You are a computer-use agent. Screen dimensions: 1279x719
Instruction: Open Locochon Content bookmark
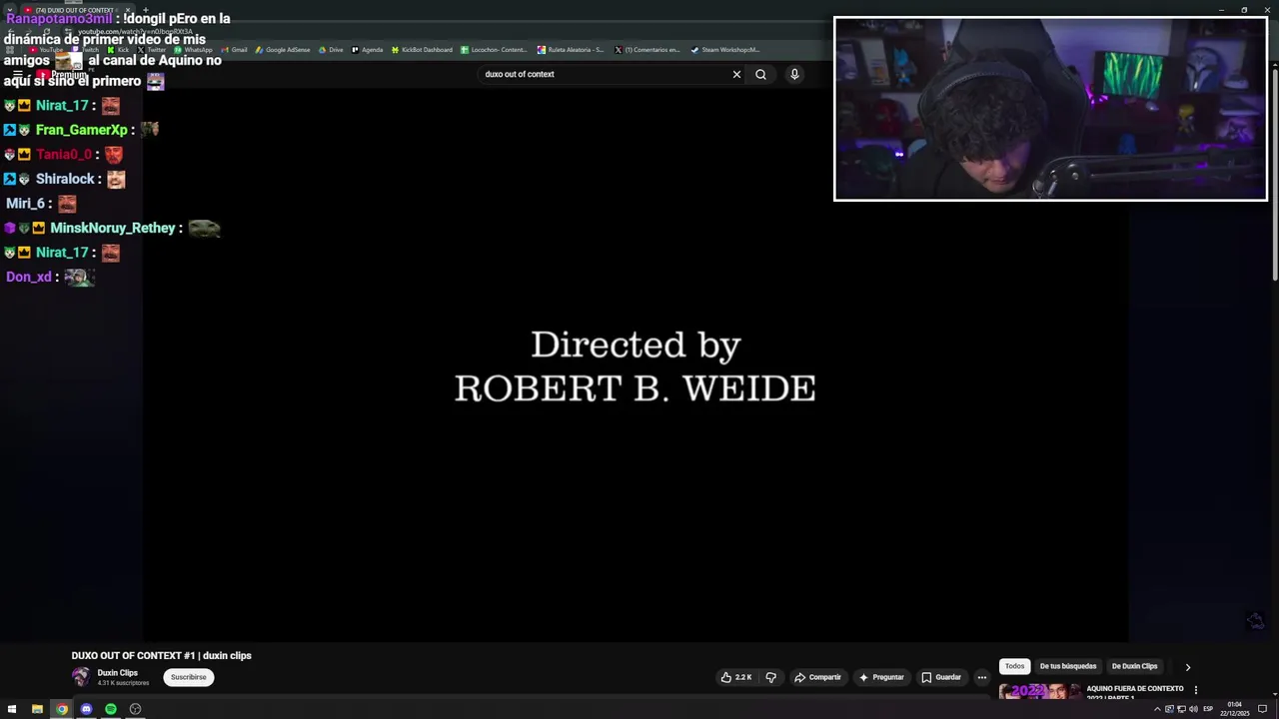pyautogui.click(x=494, y=49)
